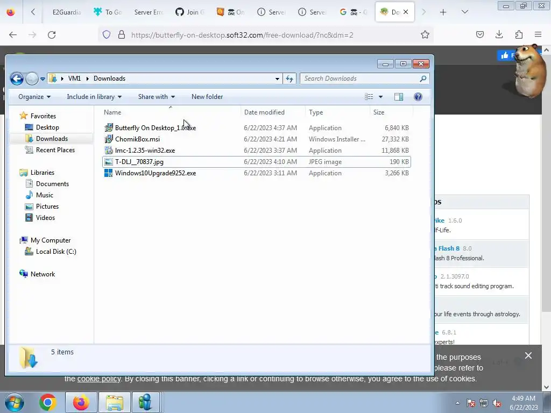The height and width of the screenshot is (413, 551).
Task: Show hidden tray icons arrow
Action: tap(457, 403)
